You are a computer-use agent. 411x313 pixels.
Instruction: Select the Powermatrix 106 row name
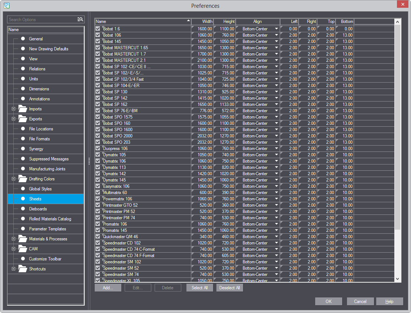pos(117,199)
